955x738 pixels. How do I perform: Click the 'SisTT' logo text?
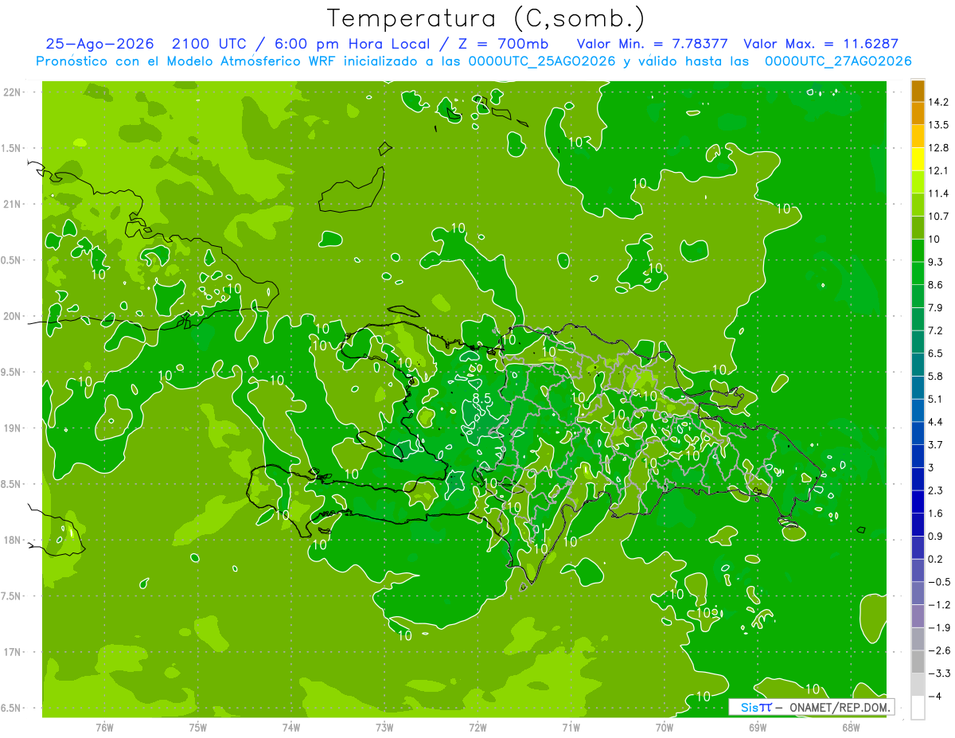coord(756,707)
